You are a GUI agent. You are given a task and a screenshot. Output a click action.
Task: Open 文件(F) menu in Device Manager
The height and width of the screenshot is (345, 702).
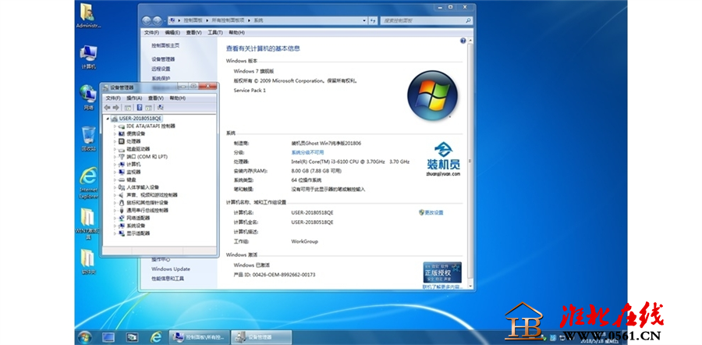pos(113,98)
